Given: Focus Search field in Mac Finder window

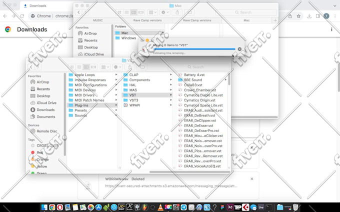Looking at the screenshot, I should pos(246,12).
